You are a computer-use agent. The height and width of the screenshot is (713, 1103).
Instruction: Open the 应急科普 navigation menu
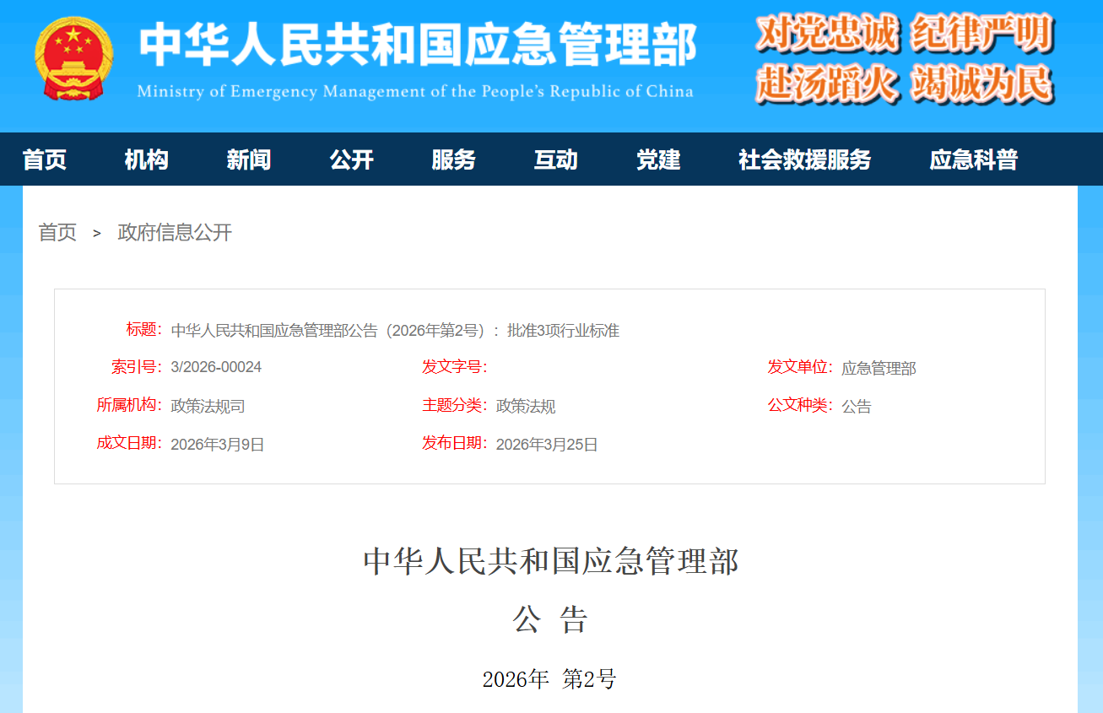click(x=972, y=159)
